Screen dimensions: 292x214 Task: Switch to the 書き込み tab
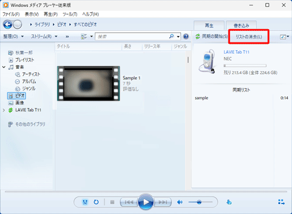click(x=241, y=26)
